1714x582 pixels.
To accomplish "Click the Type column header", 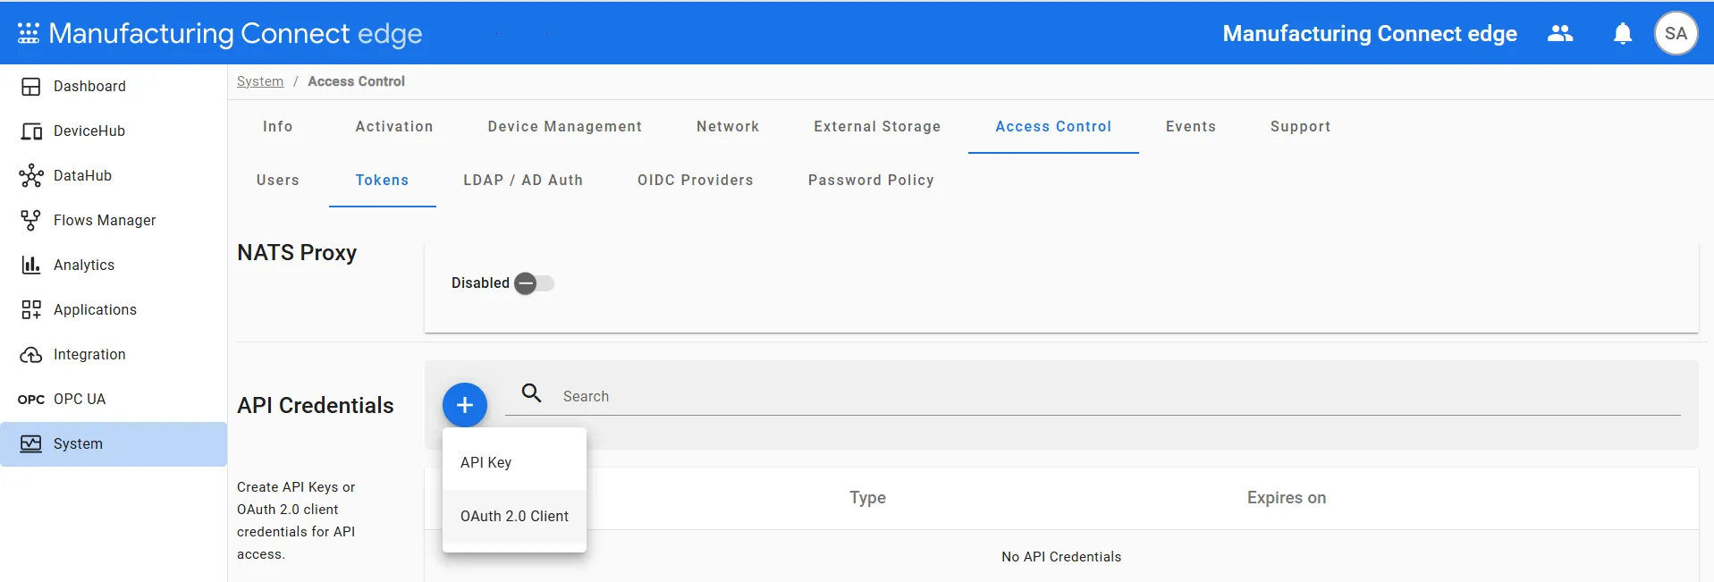I will tap(867, 498).
